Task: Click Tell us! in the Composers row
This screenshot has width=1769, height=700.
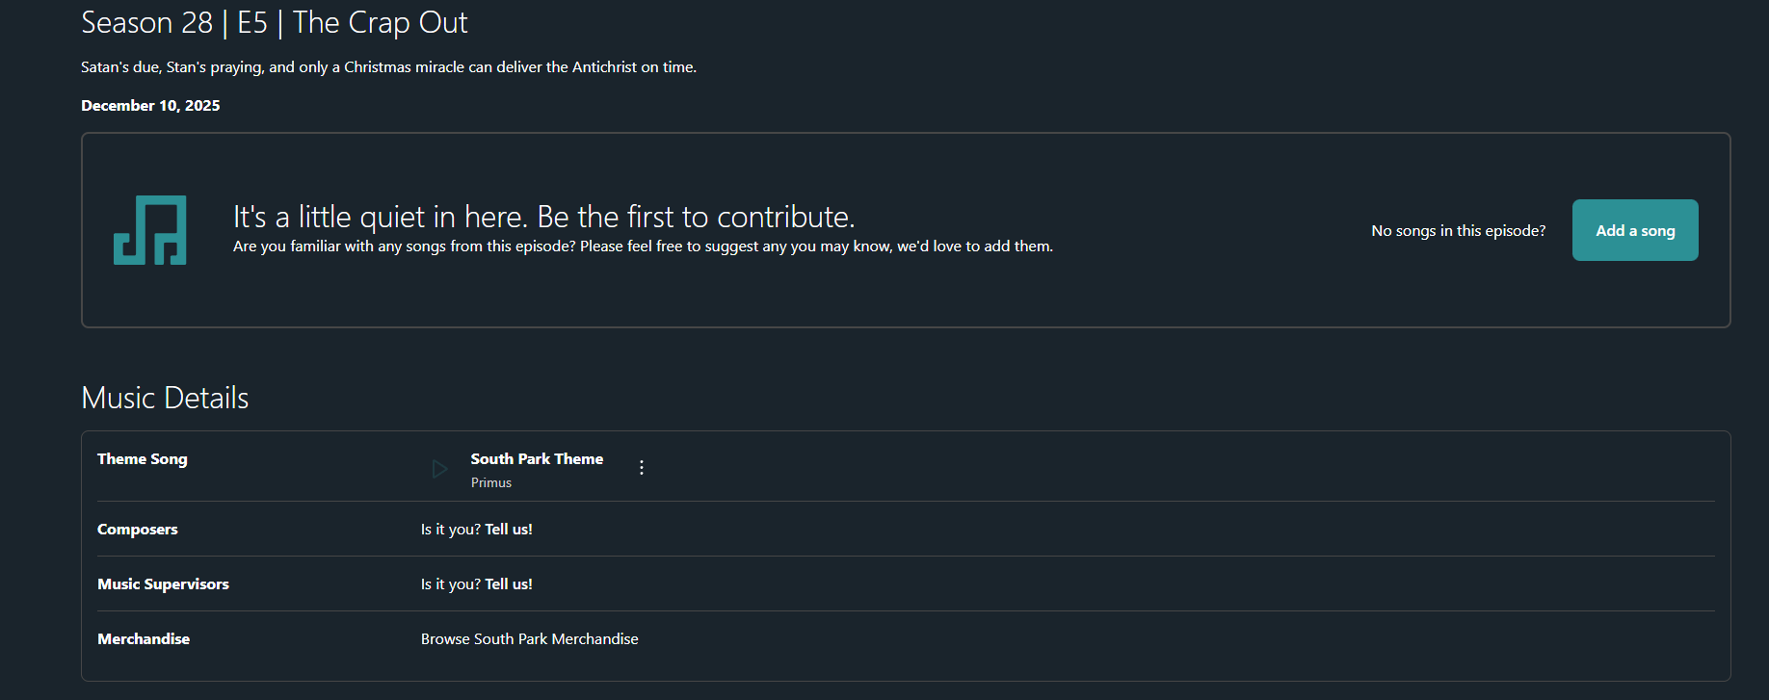Action: 509,530
